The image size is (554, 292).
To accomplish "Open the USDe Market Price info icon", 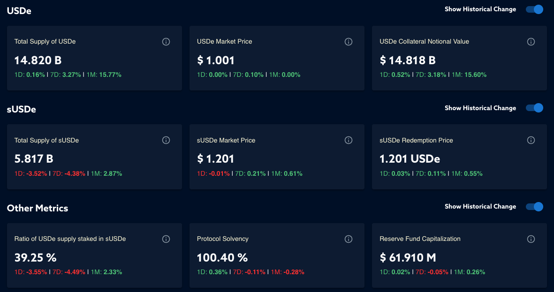I will point(349,42).
